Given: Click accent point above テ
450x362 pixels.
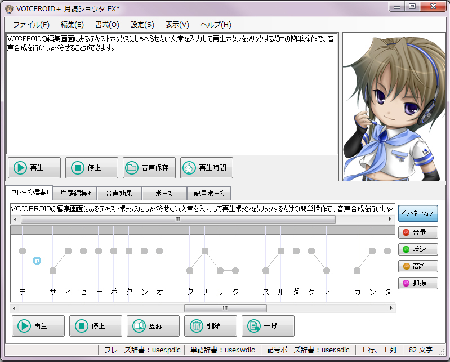Looking at the screenshot, I should point(23,251).
